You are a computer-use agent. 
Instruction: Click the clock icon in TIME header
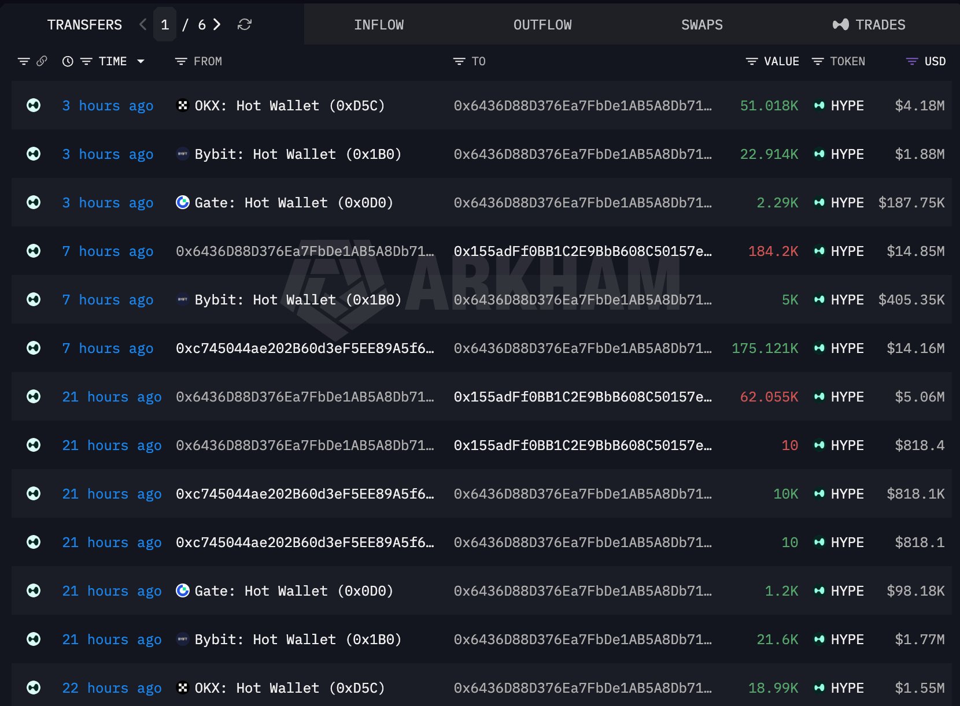click(68, 61)
